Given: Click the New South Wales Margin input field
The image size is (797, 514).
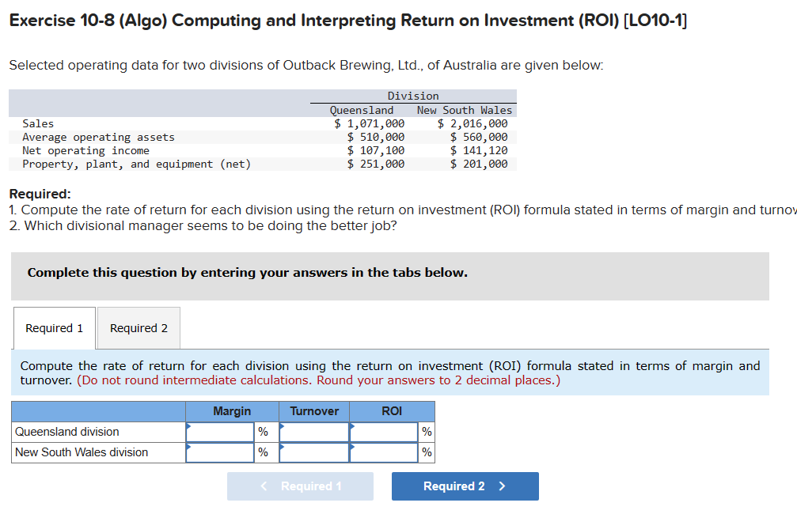Looking at the screenshot, I should [219, 452].
